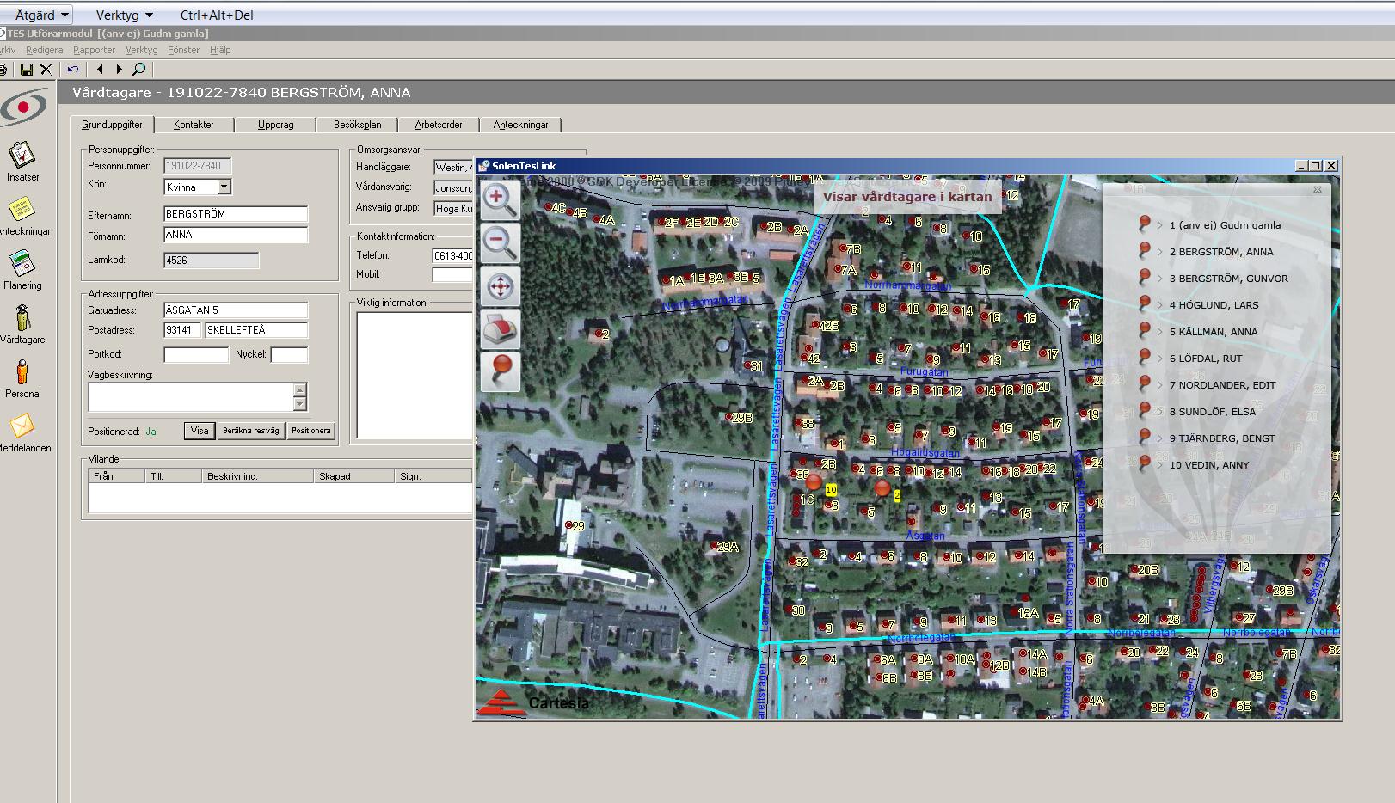
Task: Open the Kön dropdown
Action: [224, 187]
